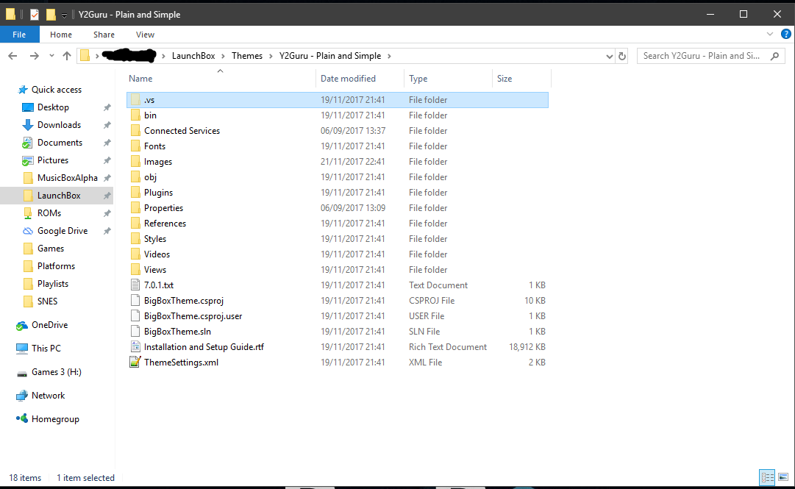The image size is (795, 489).
Task: Select the BigBoxTheme.csproj file icon
Action: 135,301
